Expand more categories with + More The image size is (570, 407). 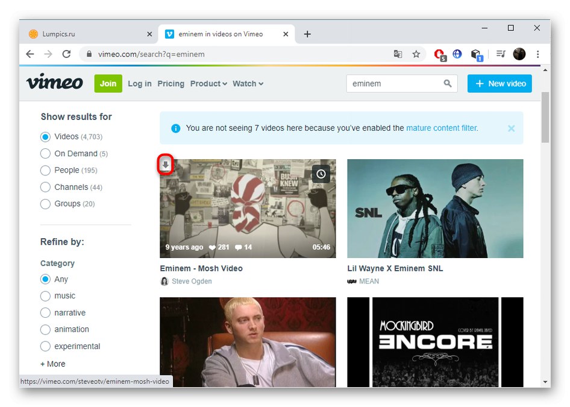point(52,364)
